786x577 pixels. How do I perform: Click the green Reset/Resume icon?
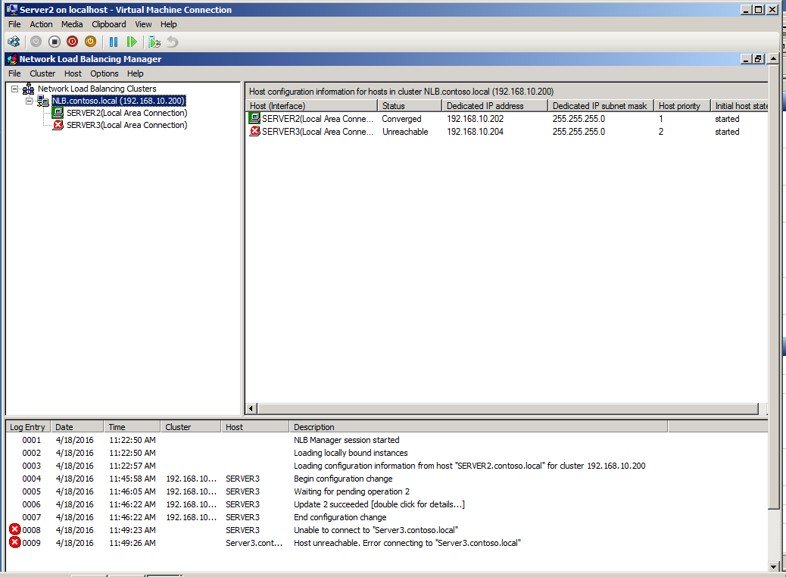click(x=132, y=42)
